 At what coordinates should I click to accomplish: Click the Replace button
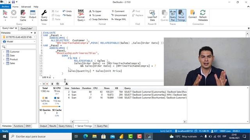(x=137, y=15)
